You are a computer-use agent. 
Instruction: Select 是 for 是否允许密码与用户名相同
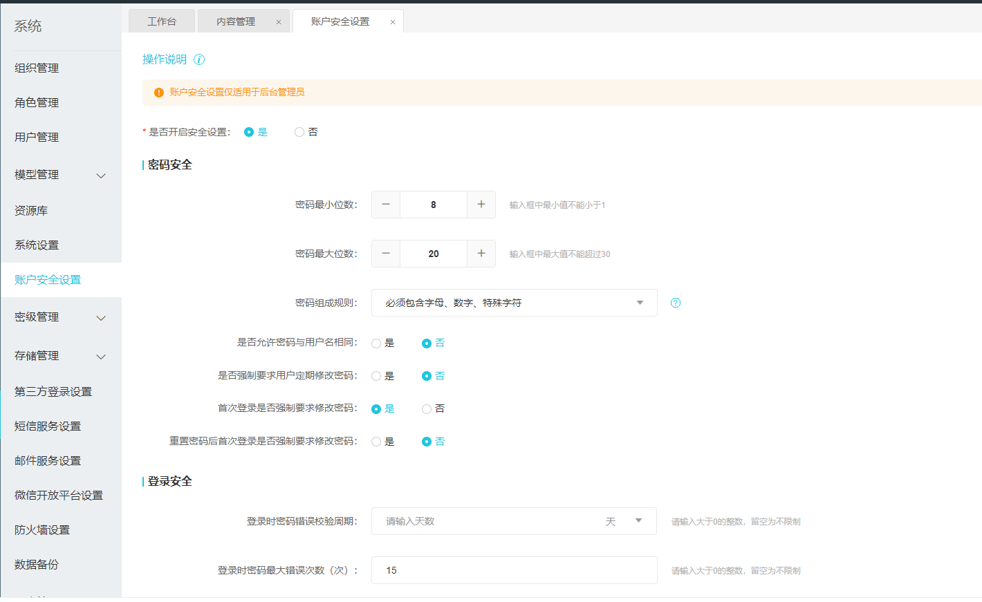tap(376, 344)
